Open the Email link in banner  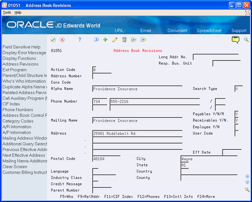click(x=146, y=30)
